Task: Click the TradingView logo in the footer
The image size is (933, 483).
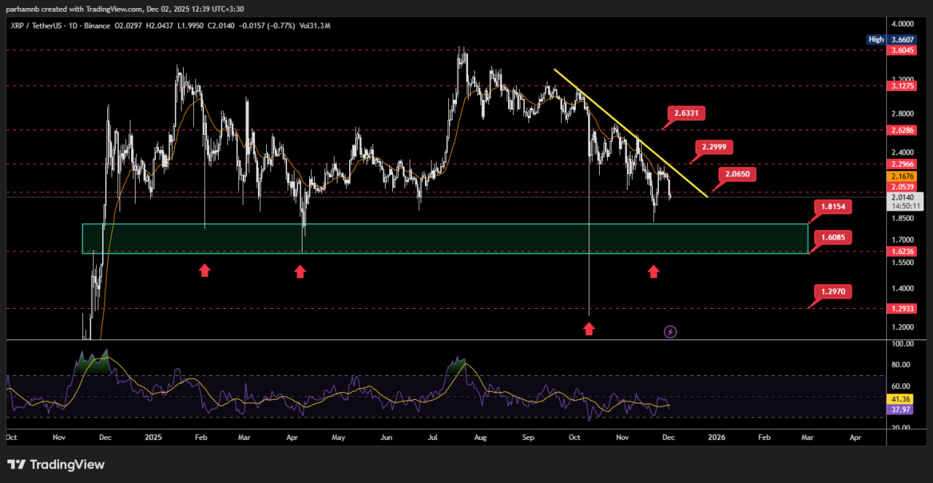Action: pos(56,465)
